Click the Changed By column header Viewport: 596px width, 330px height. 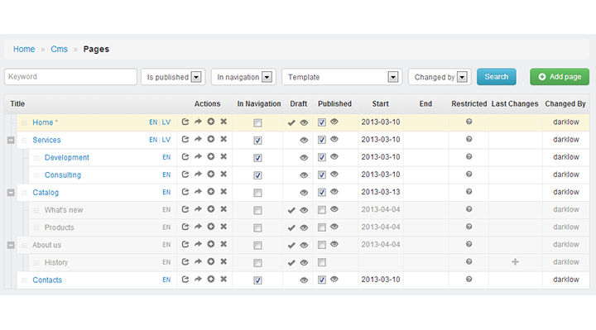(565, 103)
